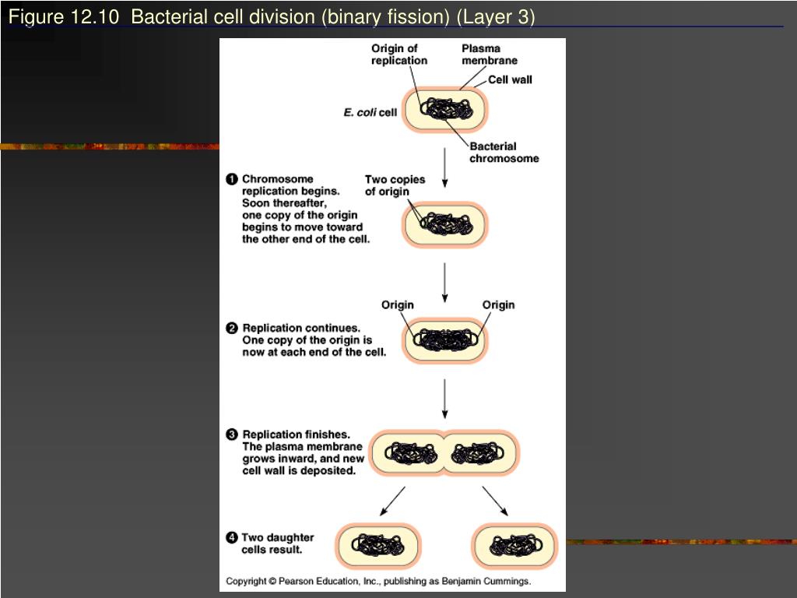Click the 'Two copies of origin' label
797x598 pixels.
pos(395,185)
